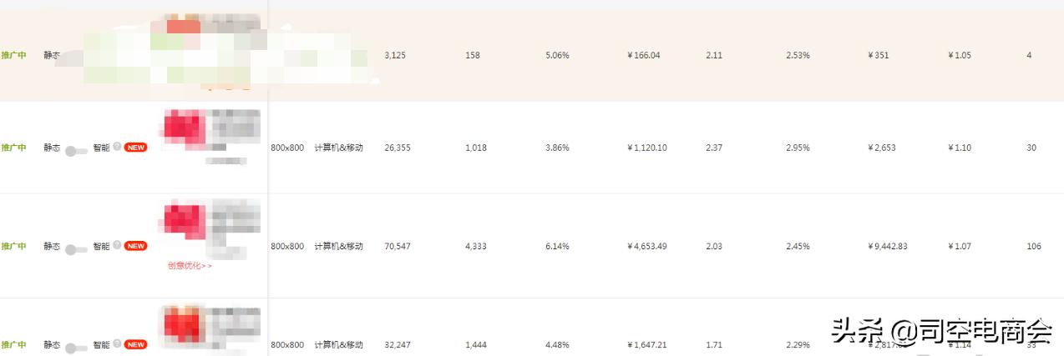Screen dimensions: 1064x356
Task: Open creative thumbnail in the 70,547 row
Action: pyautogui.click(x=184, y=218)
